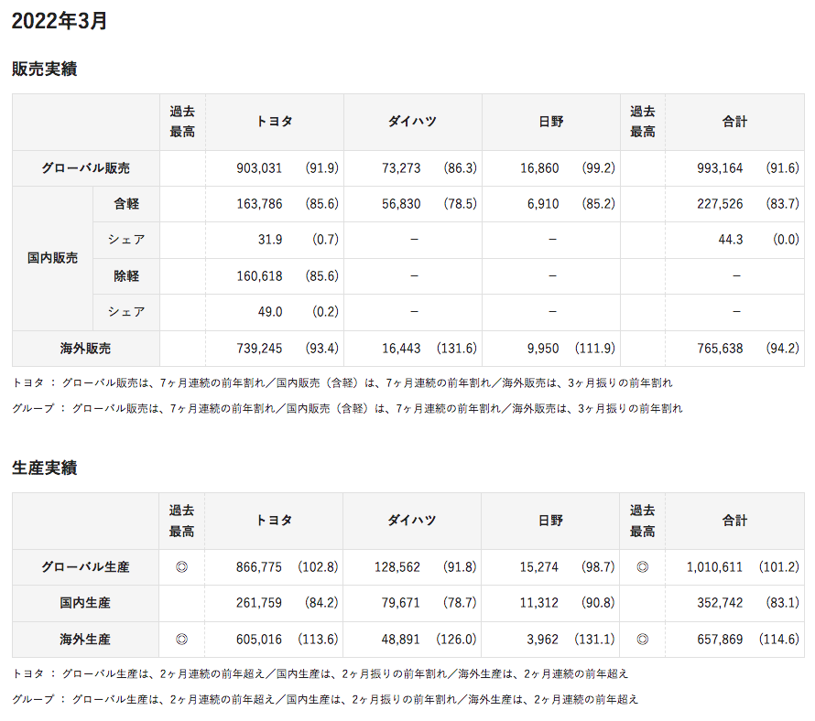Click the 国内販売 row header
The image size is (815, 721).
point(52,258)
